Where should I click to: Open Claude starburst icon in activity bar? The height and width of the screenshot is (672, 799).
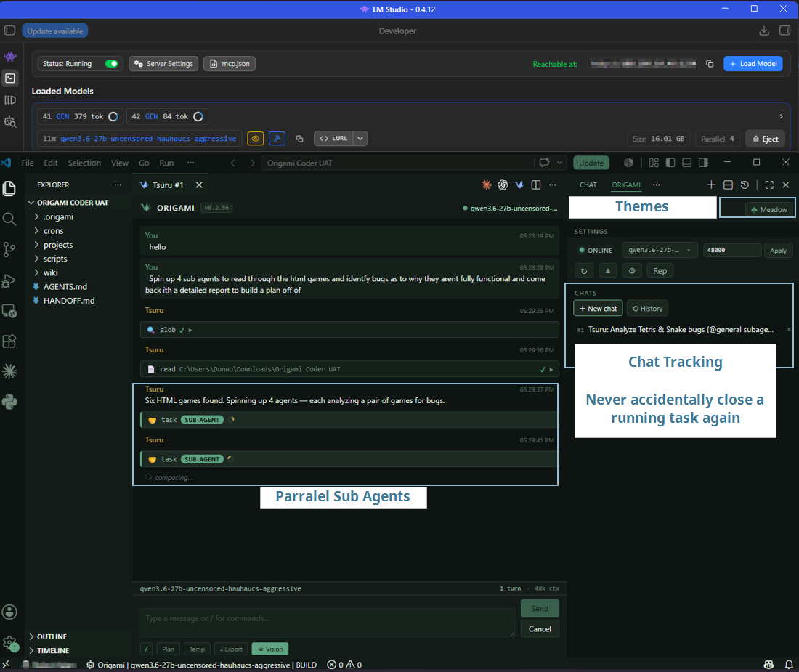[x=9, y=371]
